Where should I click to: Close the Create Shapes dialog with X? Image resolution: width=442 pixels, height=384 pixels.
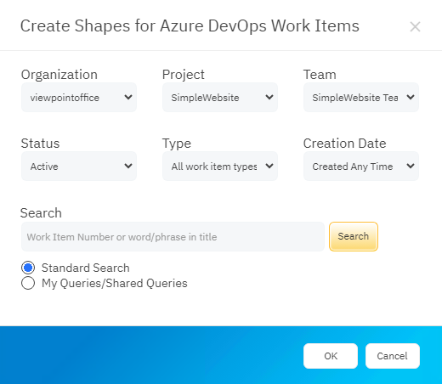[x=415, y=27]
